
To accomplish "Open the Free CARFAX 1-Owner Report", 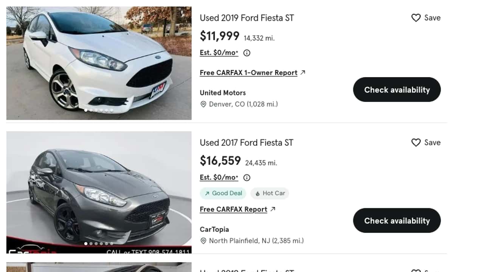I will 248,73.
